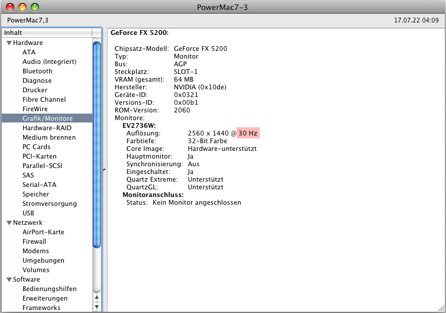Image resolution: width=446 pixels, height=313 pixels.
Task: Select Modems entry
Action: [35, 251]
